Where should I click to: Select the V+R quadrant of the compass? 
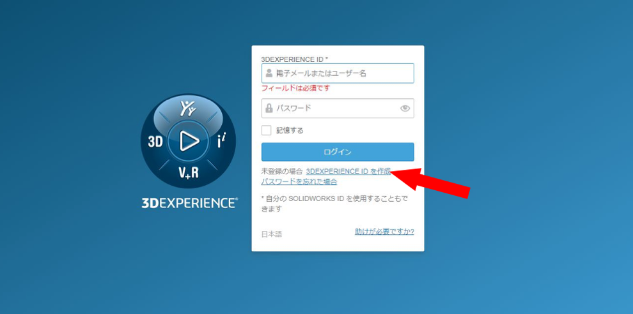pos(189,172)
